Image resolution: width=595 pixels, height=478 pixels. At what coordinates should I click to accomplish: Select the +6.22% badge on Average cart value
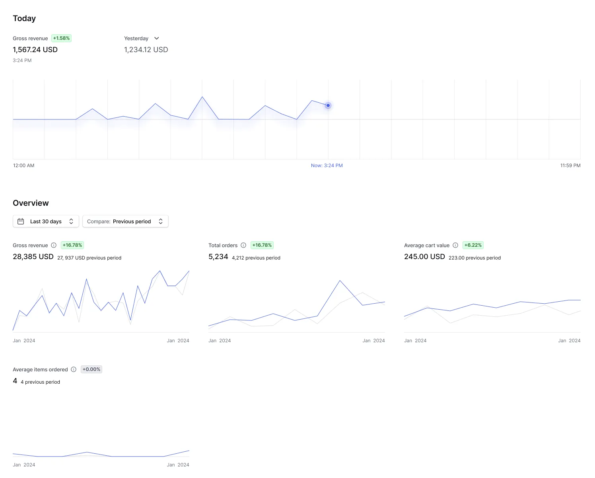tap(473, 245)
